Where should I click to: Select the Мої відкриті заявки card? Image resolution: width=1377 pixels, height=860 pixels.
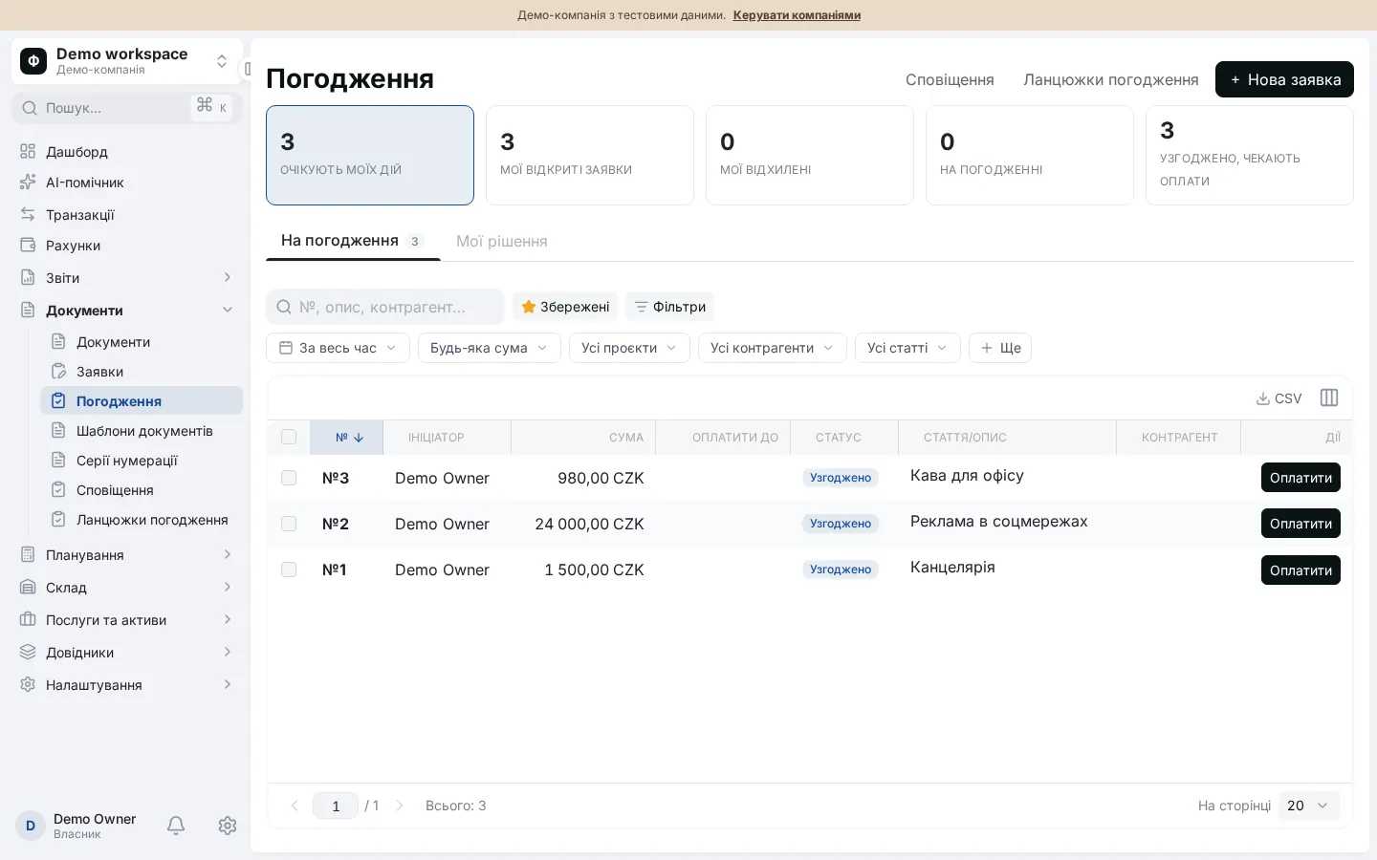[x=590, y=155]
